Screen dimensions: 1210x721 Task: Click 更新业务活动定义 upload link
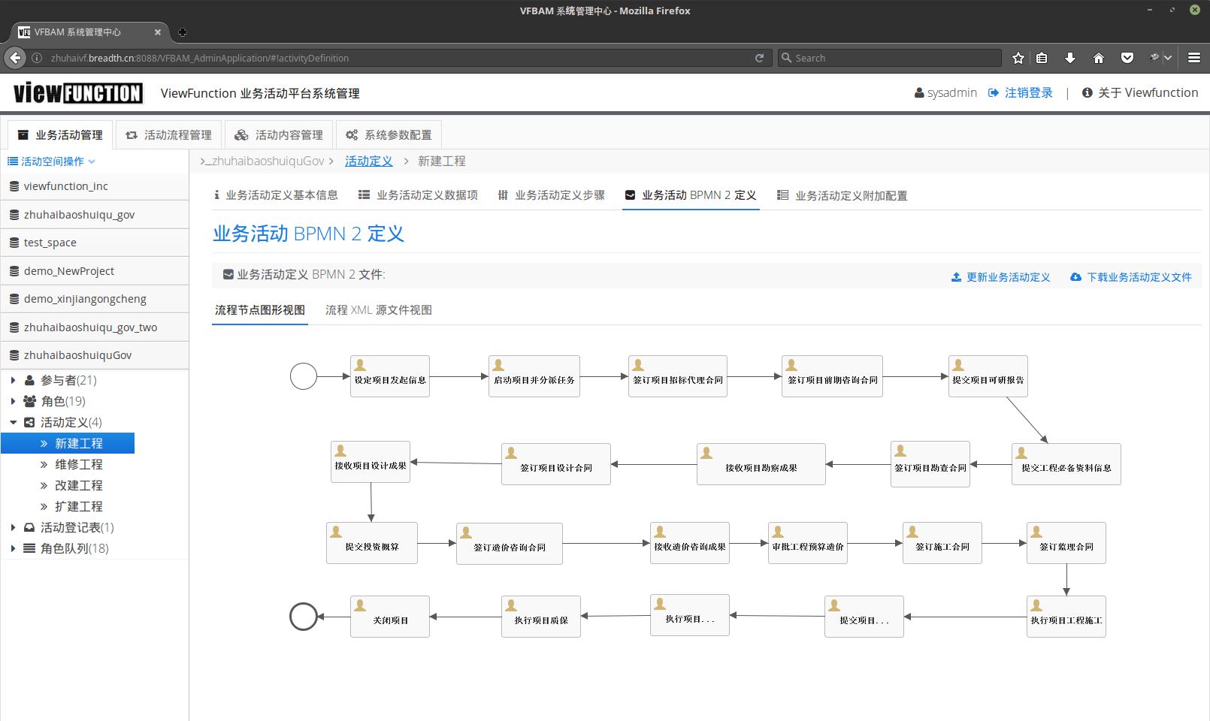pos(1000,277)
